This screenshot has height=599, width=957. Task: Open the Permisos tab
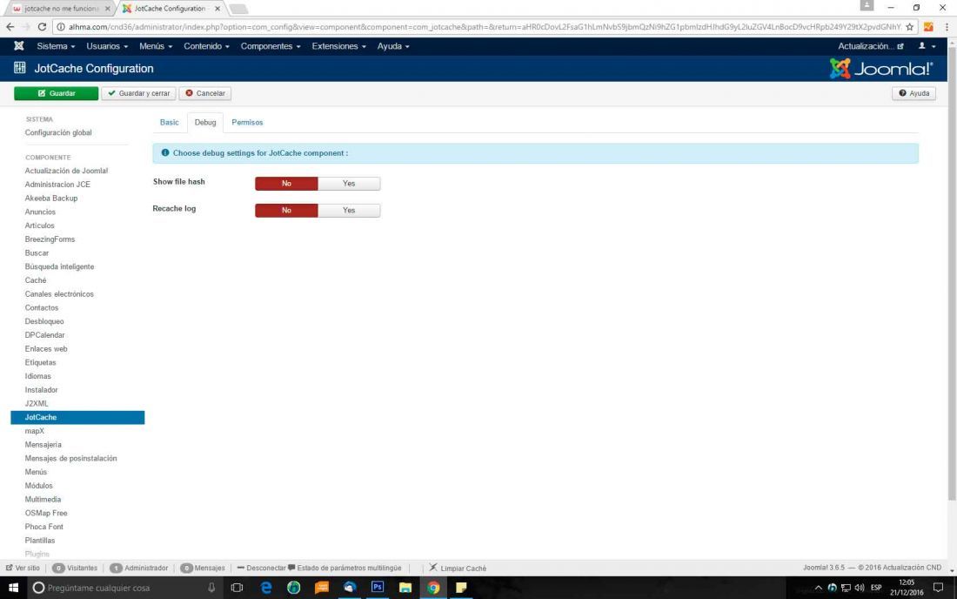coord(247,122)
